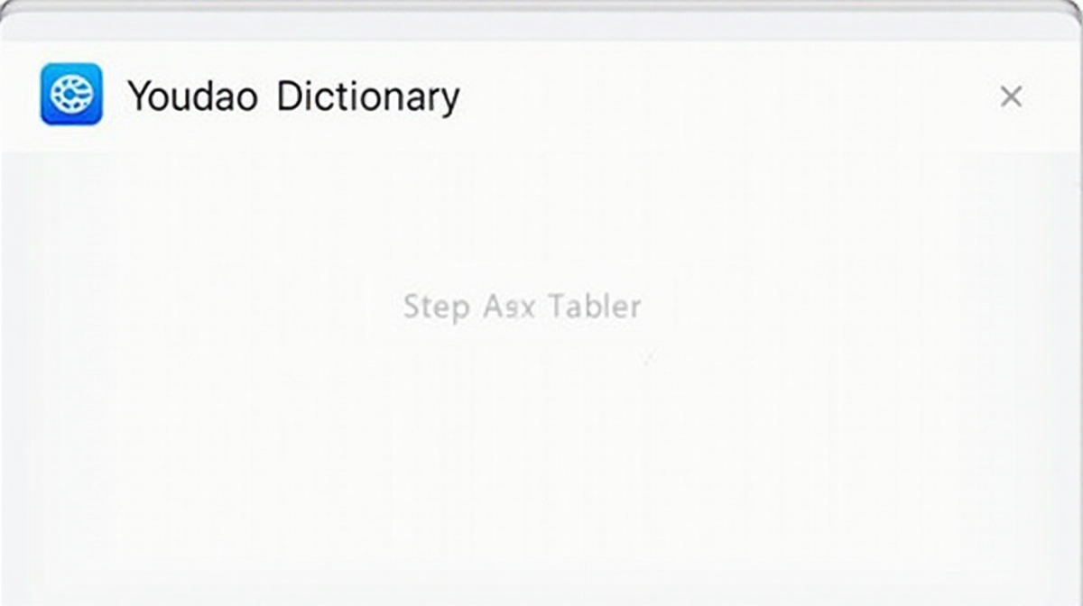Select the "Step Asx Tabler" placeholder text

(522, 307)
